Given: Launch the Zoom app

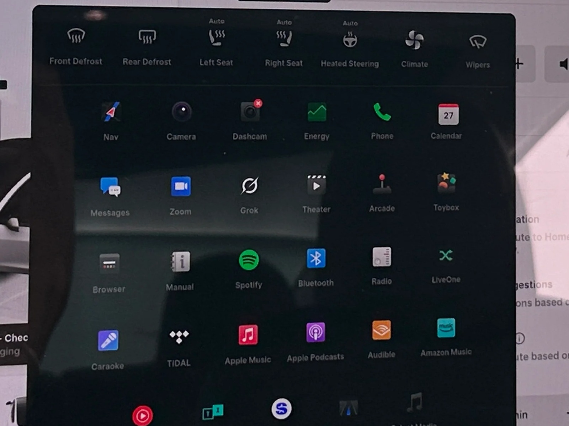Looking at the screenshot, I should [x=181, y=186].
